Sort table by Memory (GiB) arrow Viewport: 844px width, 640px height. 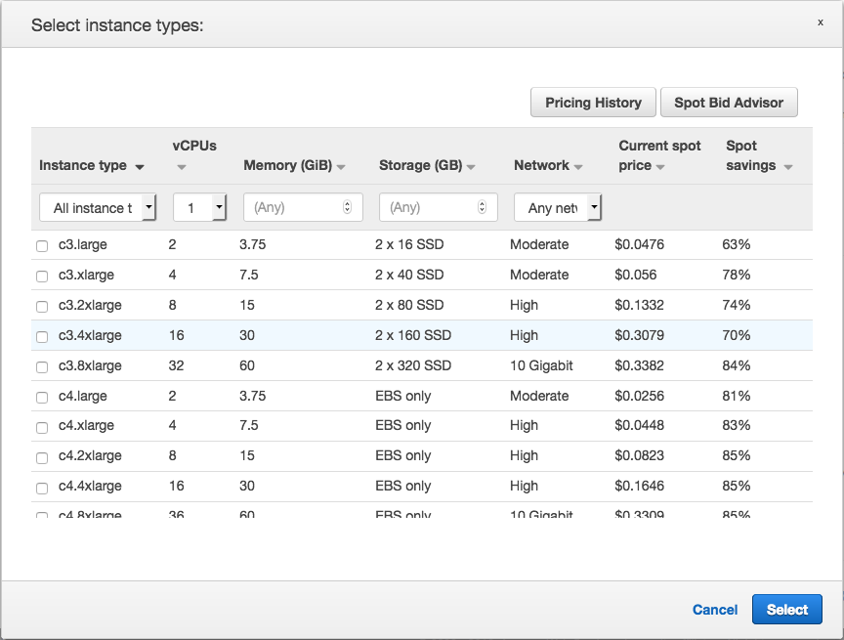pyautogui.click(x=341, y=167)
